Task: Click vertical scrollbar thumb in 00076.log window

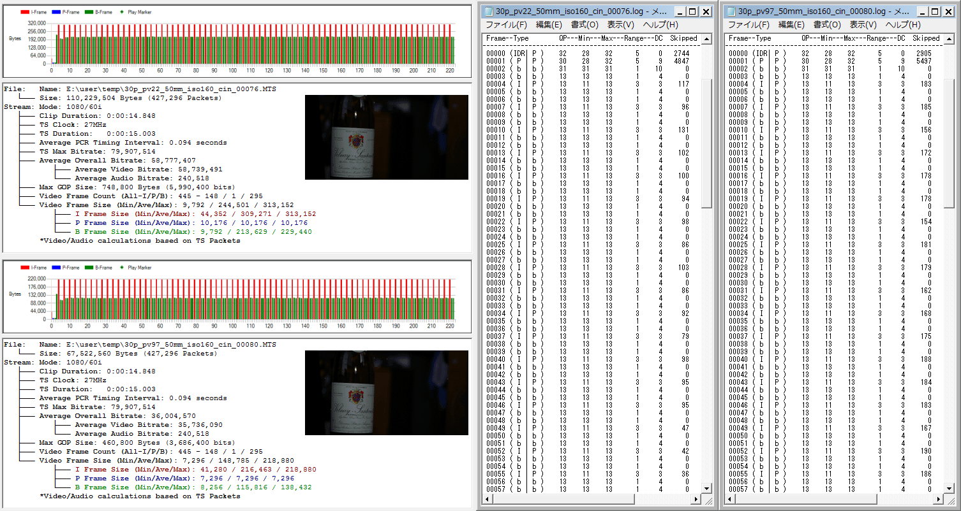Action: click(706, 143)
